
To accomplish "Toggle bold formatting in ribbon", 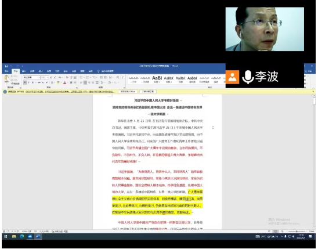I will (x=25, y=82).
